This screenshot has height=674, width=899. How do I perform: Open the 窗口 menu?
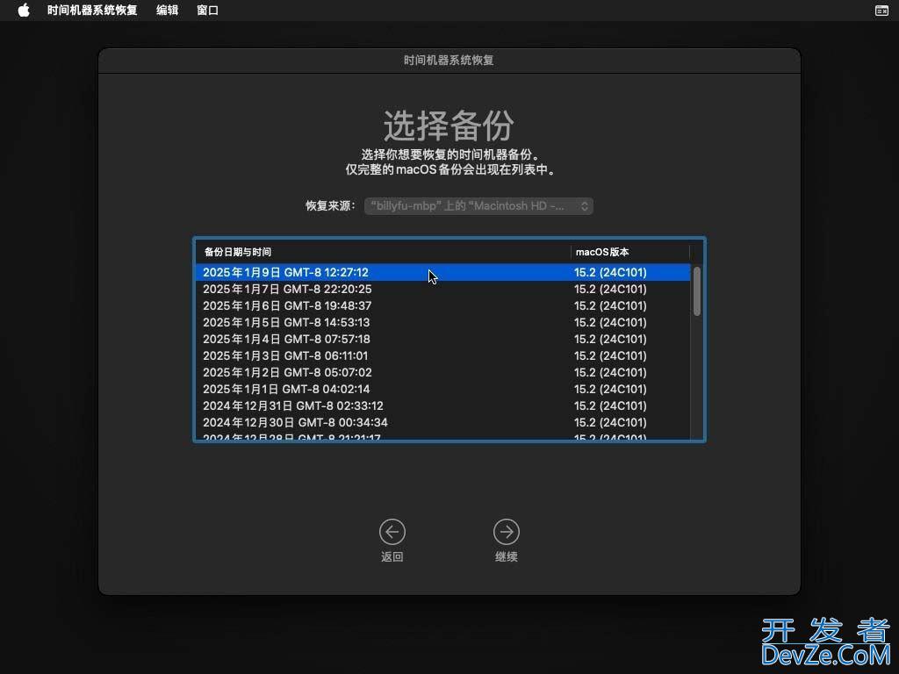tap(207, 11)
